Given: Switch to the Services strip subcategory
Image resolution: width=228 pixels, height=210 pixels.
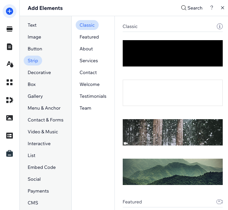Looking at the screenshot, I should [89, 61].
